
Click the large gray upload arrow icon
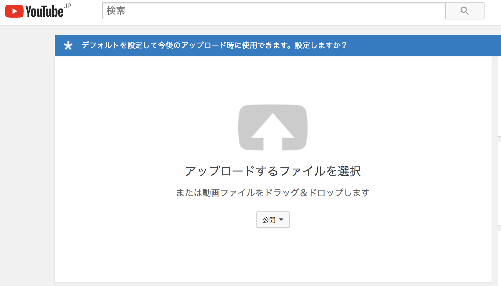pos(273,128)
